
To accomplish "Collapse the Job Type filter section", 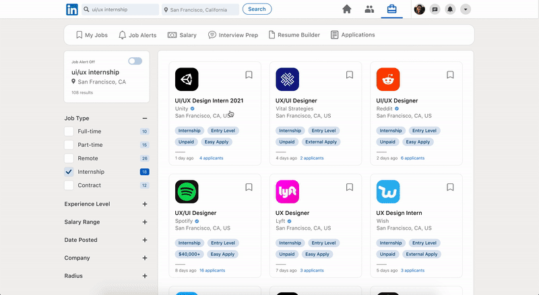I will pyautogui.click(x=145, y=119).
